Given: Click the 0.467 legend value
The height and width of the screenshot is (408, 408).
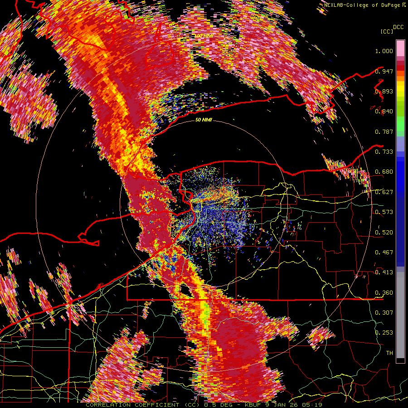Looking at the screenshot, I should (384, 253).
